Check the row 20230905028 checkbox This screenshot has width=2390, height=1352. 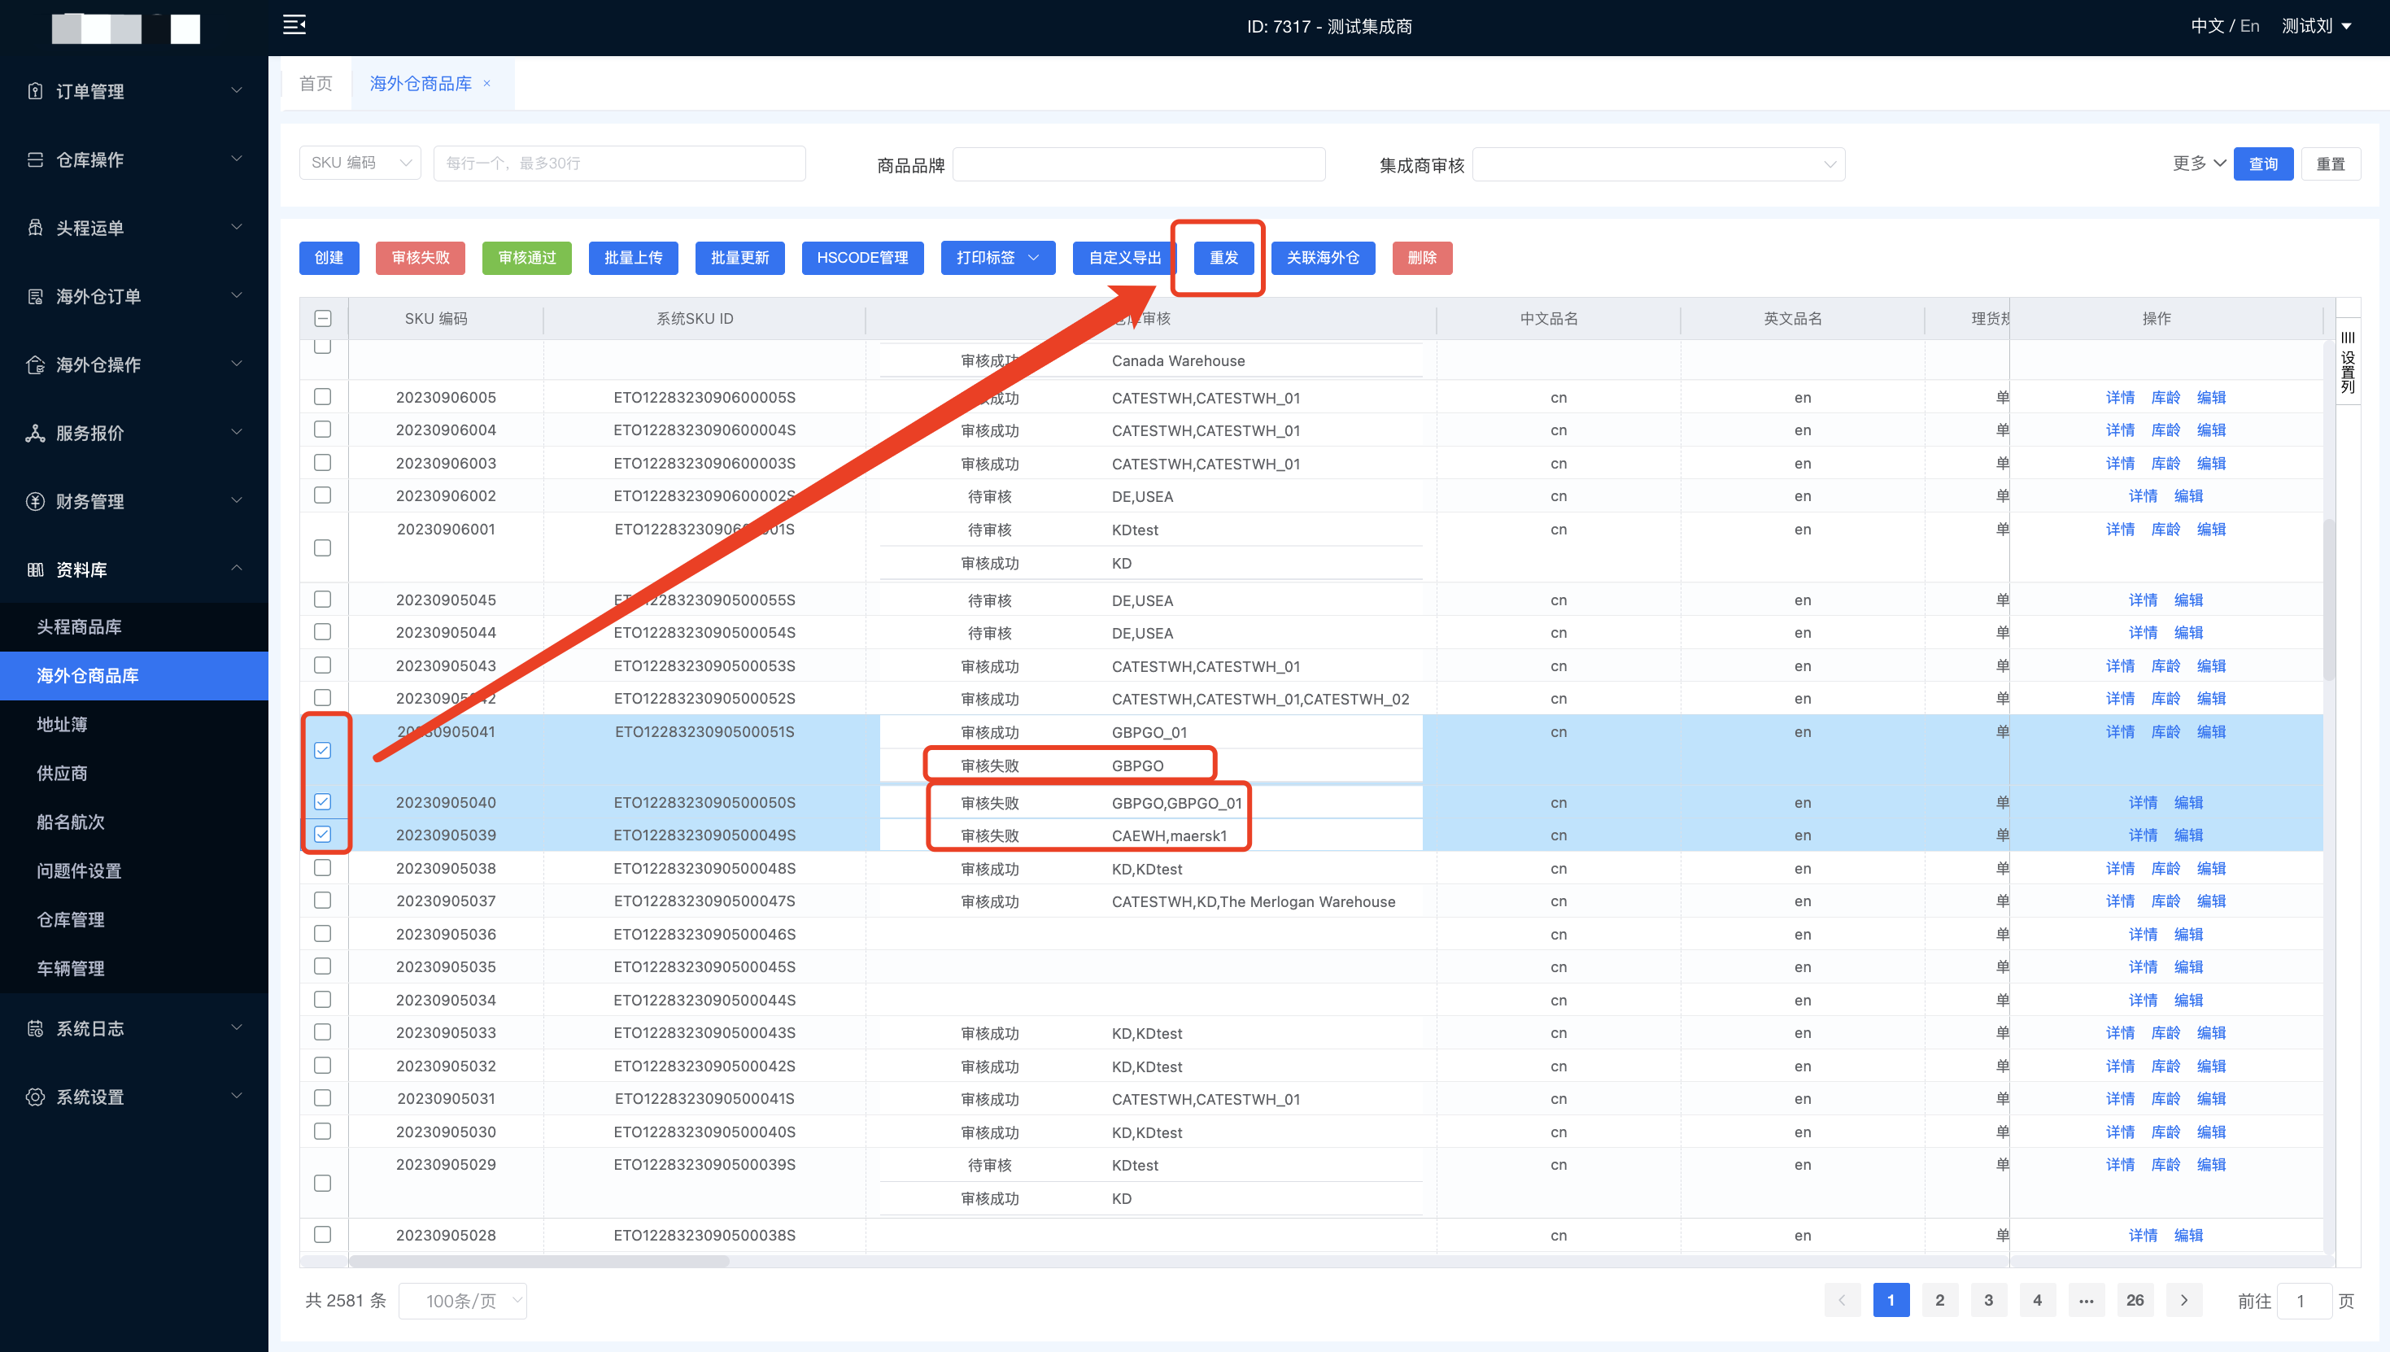coord(322,1234)
